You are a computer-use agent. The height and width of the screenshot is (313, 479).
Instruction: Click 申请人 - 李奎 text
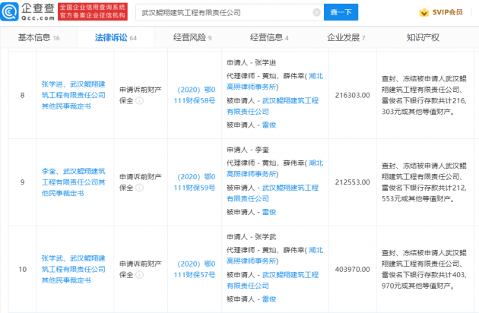pyautogui.click(x=248, y=150)
